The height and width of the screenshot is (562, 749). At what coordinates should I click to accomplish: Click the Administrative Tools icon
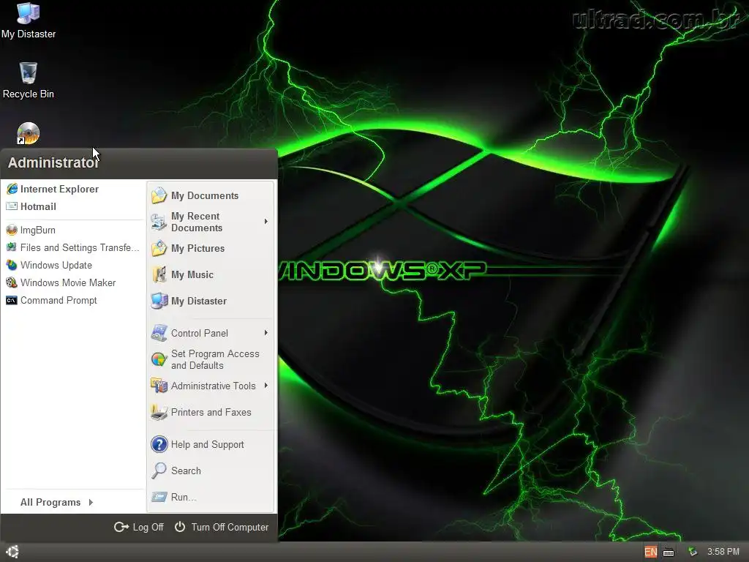click(159, 386)
